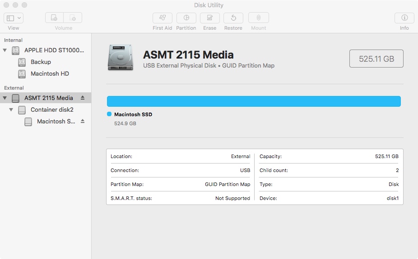Image resolution: width=418 pixels, height=259 pixels.
Task: Open the Info toolbar button
Action: (404, 18)
